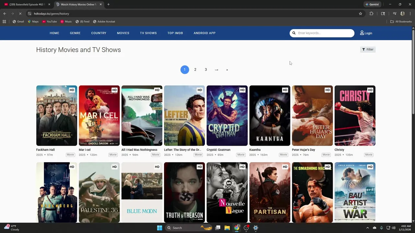Image resolution: width=415 pixels, height=233 pixels.
Task: Click the magnifier search icon
Action: 294,33
